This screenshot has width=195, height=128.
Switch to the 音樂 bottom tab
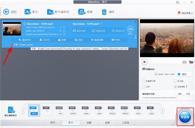pos(107,123)
